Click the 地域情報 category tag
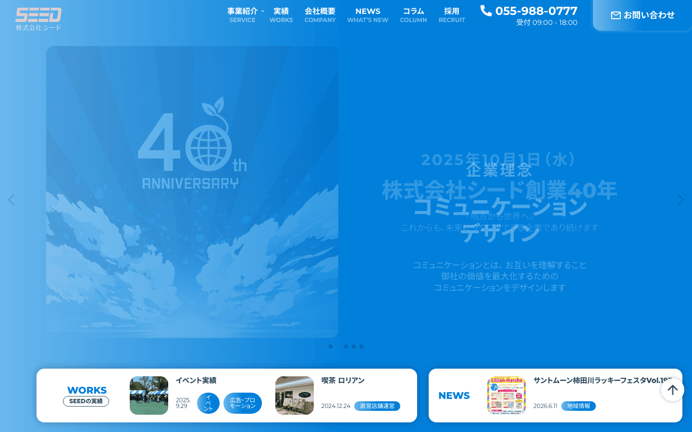 point(579,406)
